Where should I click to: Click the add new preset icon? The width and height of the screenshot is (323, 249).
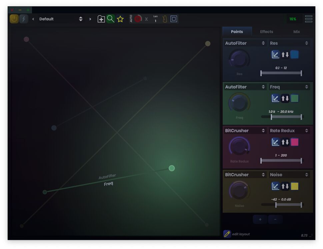(x=101, y=19)
